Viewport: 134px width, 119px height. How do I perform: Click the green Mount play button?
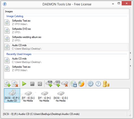pyautogui.click(x=24, y=84)
